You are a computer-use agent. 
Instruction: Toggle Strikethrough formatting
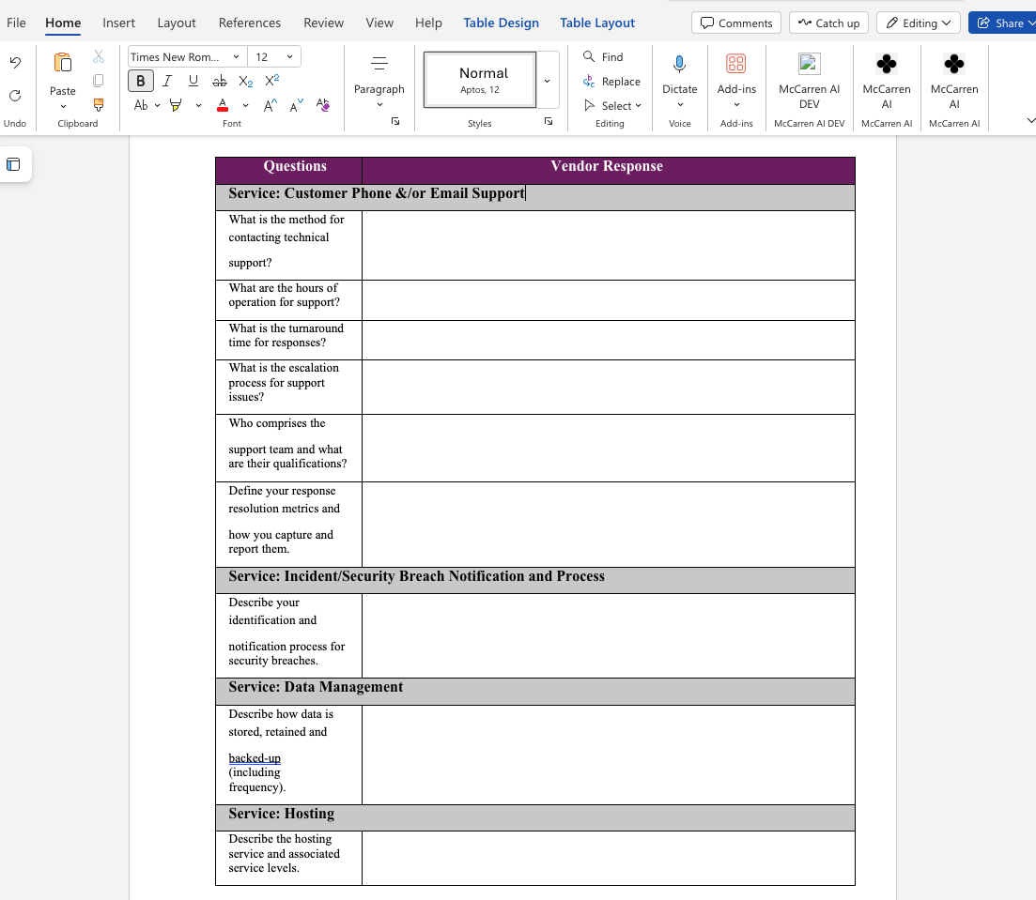pyautogui.click(x=220, y=81)
